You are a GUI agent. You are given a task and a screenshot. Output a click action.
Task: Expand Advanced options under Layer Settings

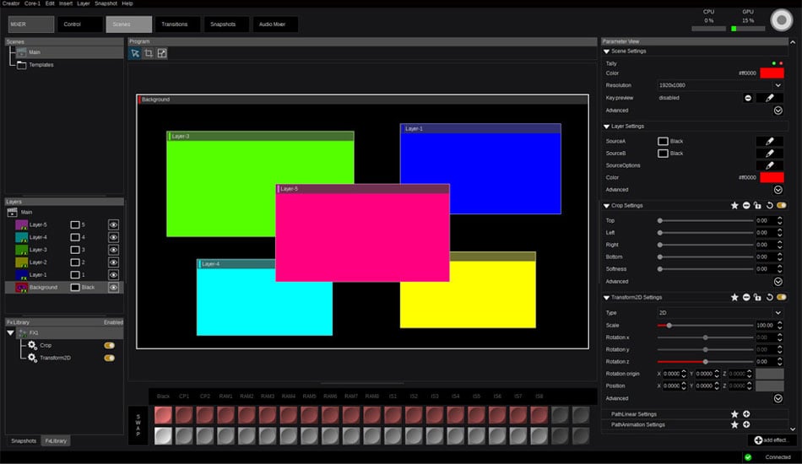point(778,190)
